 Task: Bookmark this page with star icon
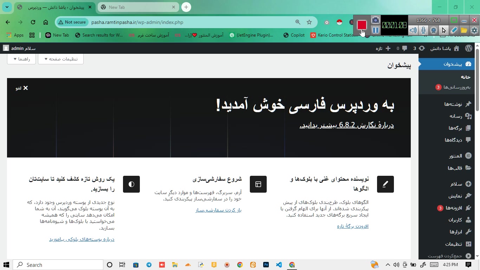click(309, 22)
